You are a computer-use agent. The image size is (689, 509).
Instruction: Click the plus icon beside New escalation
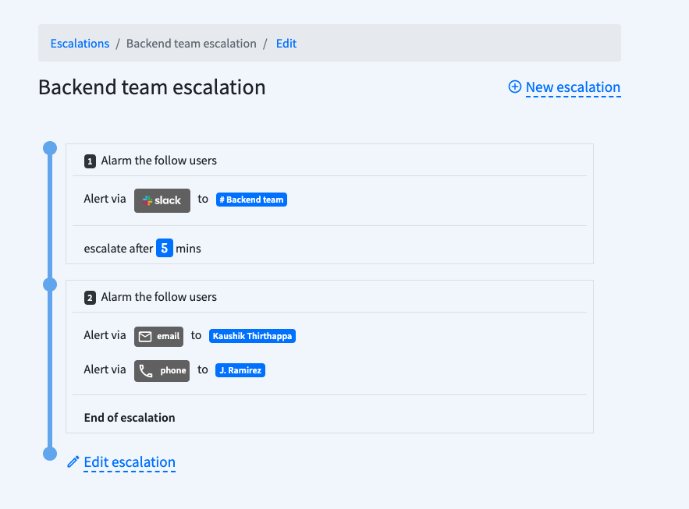515,87
